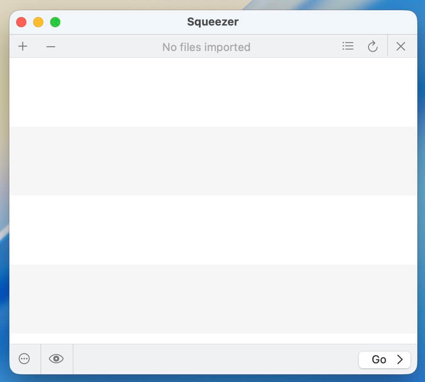This screenshot has width=425, height=382.
Task: Add images using the plus icon
Action: [x=23, y=46]
